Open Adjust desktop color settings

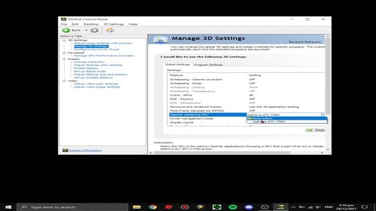pos(98,65)
